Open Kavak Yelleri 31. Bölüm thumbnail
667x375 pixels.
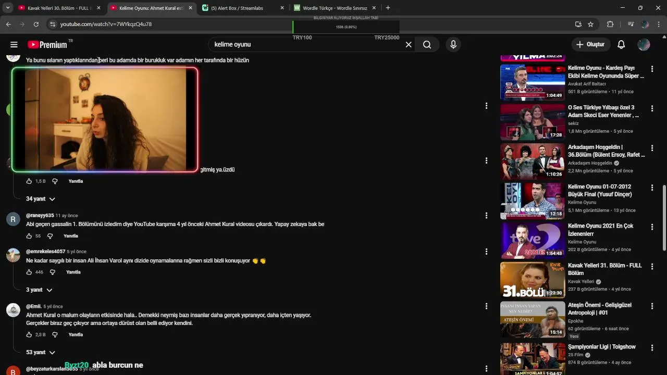coord(533,280)
